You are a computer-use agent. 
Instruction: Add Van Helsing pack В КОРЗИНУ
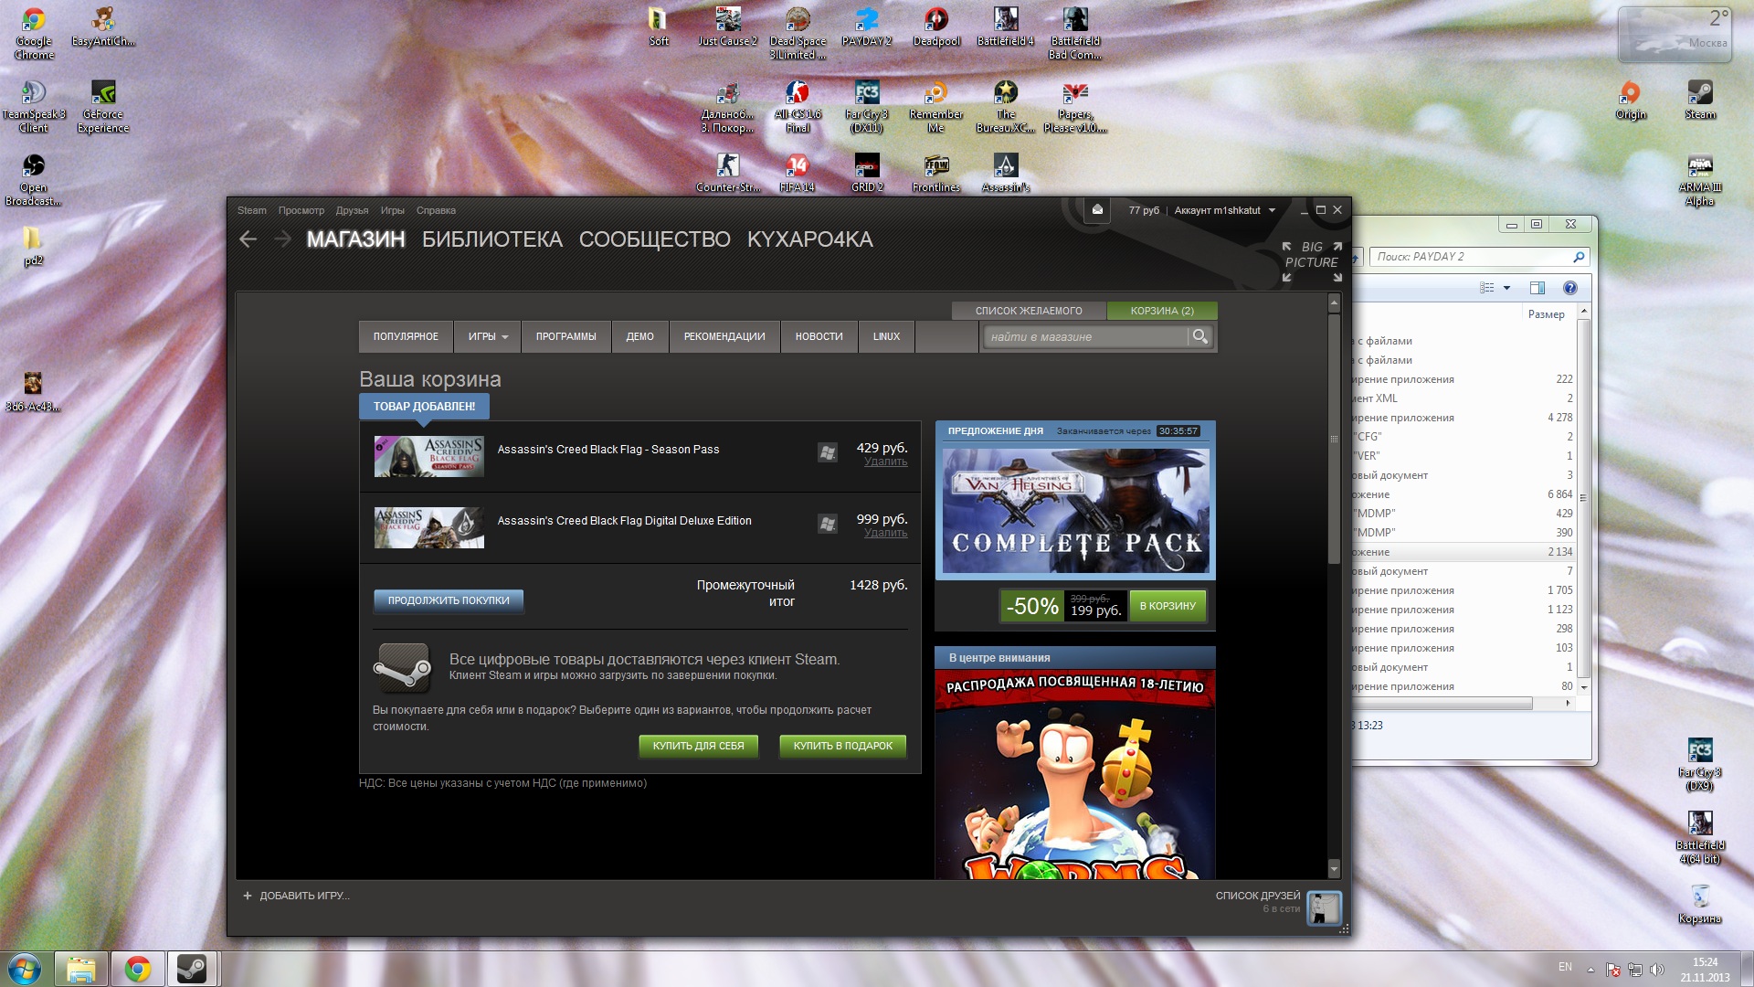[1167, 606]
